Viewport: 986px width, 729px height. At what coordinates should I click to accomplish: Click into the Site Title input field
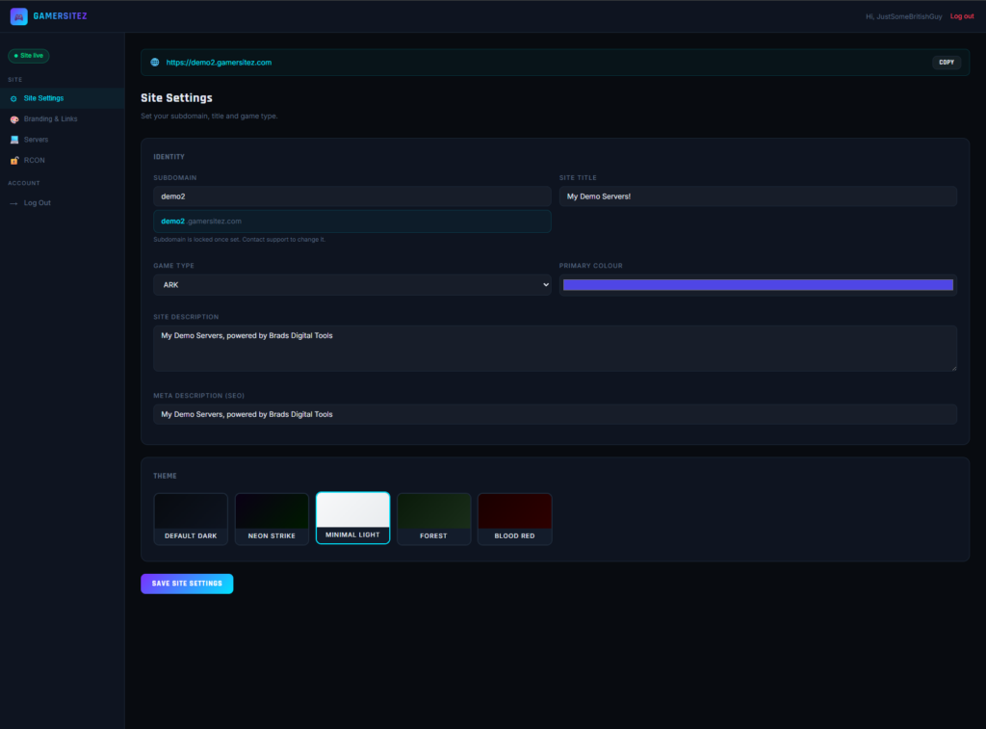[x=758, y=196]
